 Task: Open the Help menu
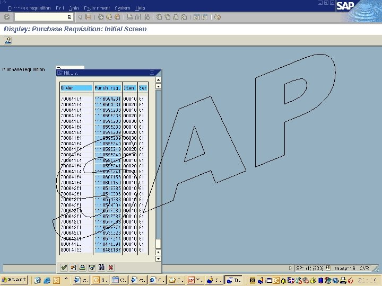(x=140, y=8)
